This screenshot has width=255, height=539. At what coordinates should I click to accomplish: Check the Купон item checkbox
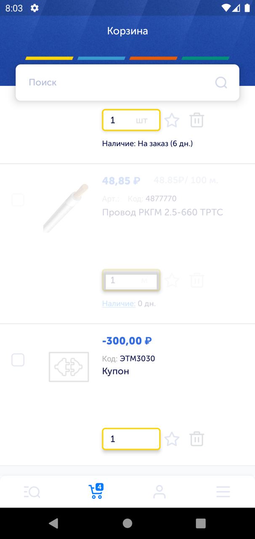point(18,360)
